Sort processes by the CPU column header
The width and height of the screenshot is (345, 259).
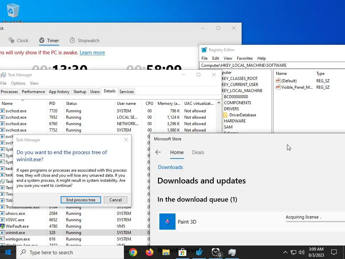coord(149,103)
